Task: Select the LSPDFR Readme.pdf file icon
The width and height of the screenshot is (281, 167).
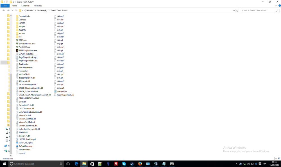Action: click(17, 139)
